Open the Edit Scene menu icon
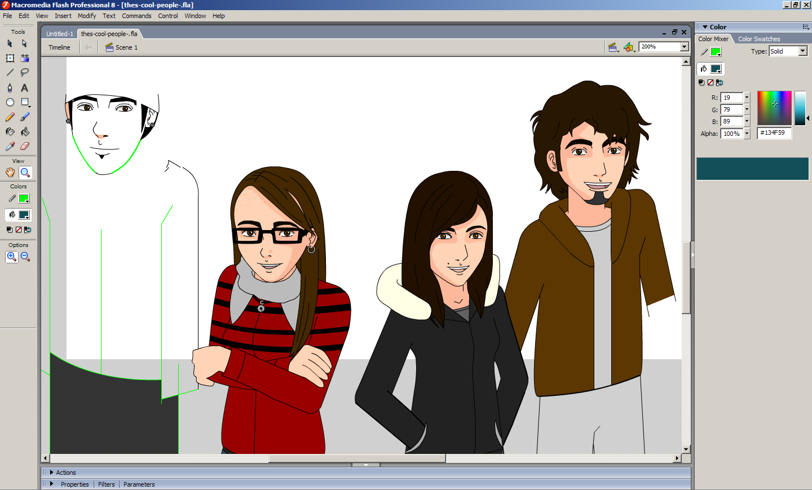 point(614,47)
